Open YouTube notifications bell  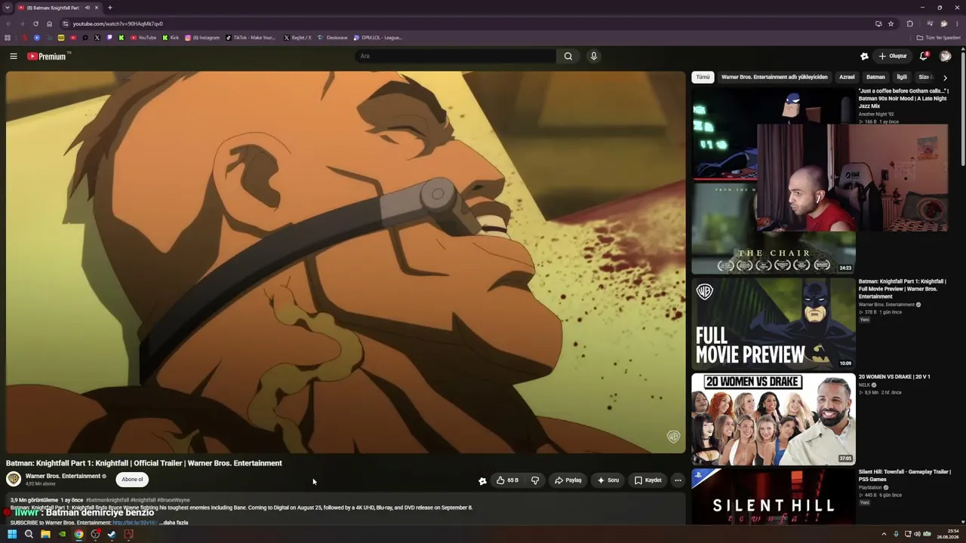tap(924, 56)
